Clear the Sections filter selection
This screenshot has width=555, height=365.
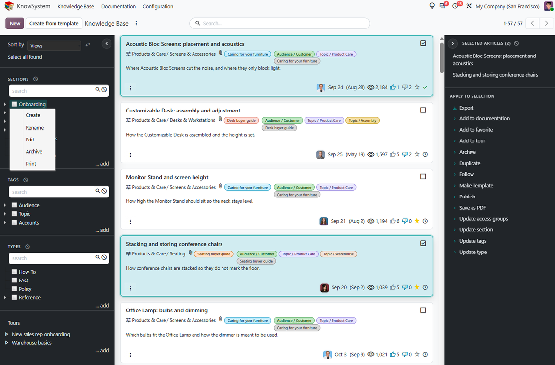click(36, 79)
